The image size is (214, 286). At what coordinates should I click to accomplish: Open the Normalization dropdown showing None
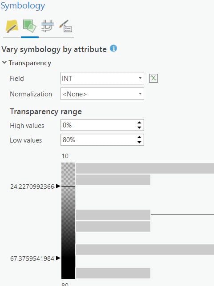[102, 94]
